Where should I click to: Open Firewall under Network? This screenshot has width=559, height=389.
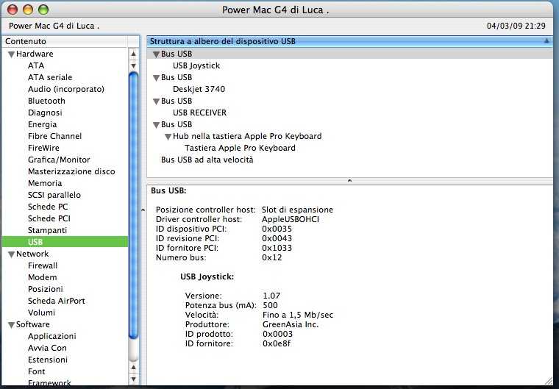(43, 265)
